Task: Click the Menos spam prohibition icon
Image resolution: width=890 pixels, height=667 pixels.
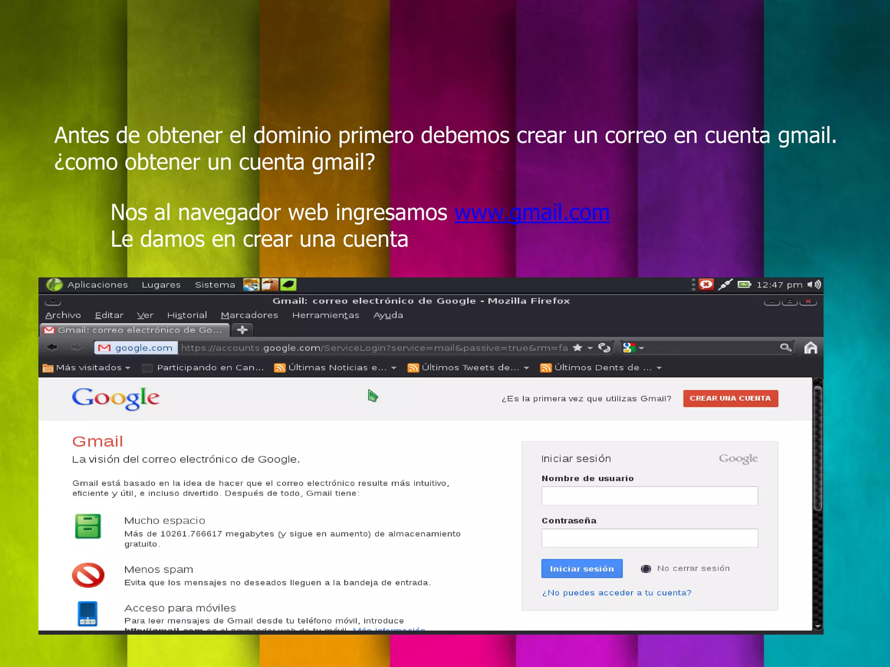Action: [x=88, y=575]
